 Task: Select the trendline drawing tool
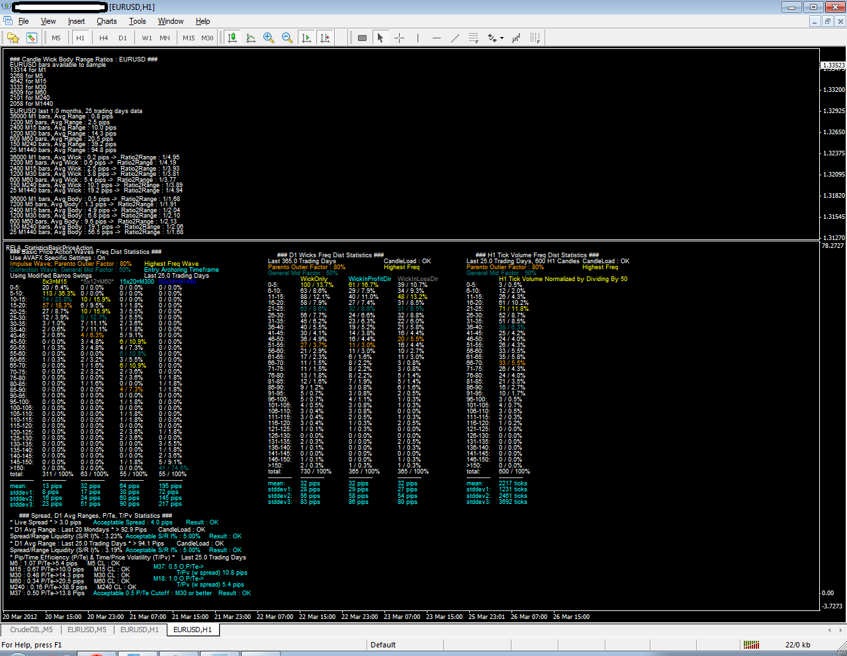click(x=455, y=38)
